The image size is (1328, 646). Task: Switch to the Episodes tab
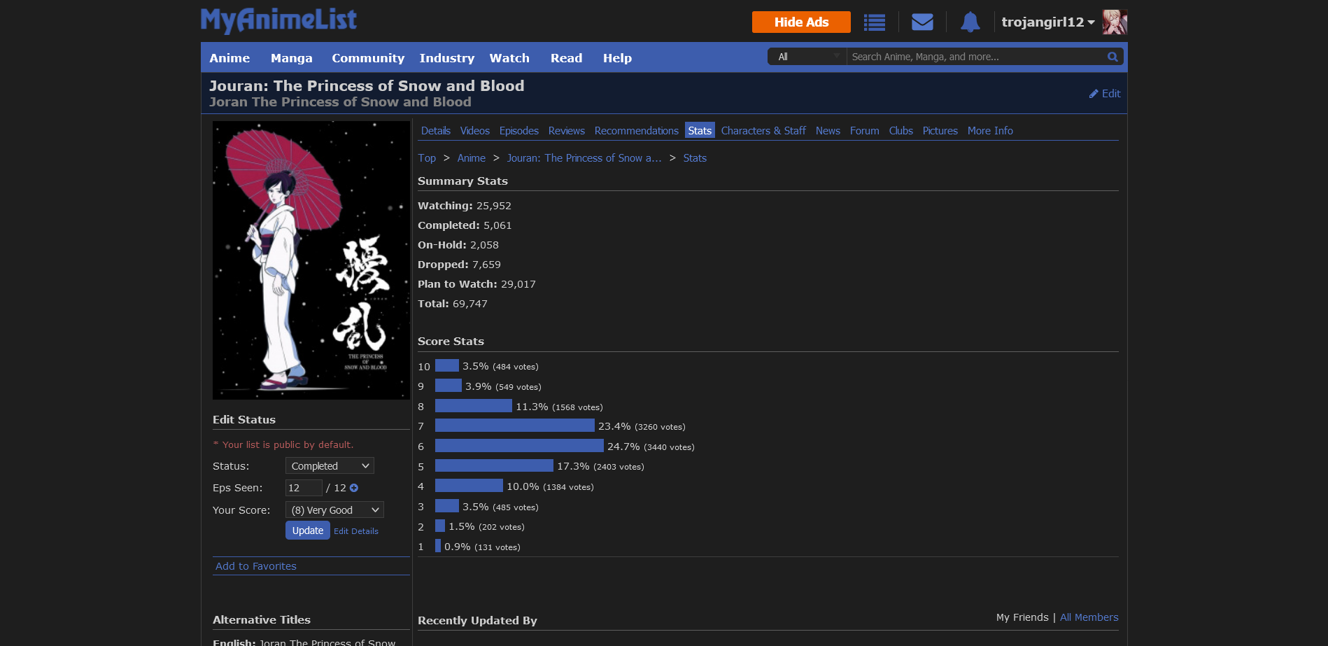click(x=519, y=131)
